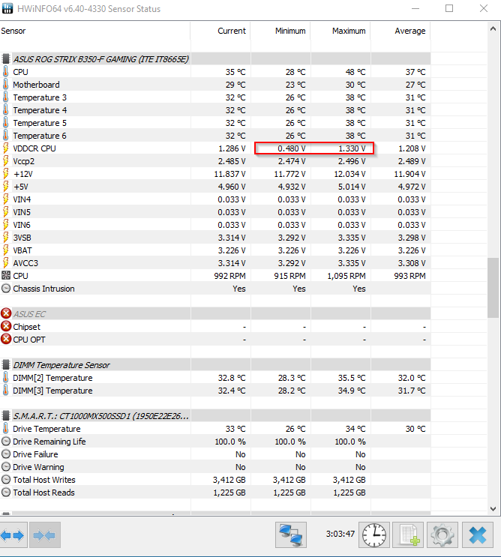Click the Chipset red X icon

pyautogui.click(x=6, y=326)
